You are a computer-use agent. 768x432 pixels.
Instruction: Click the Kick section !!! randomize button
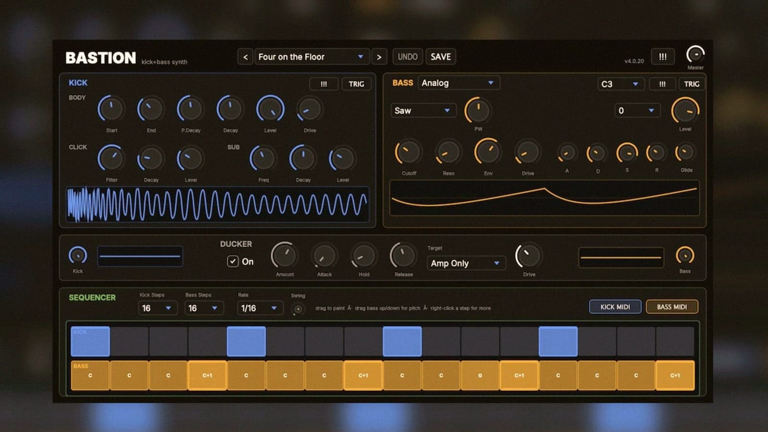coord(324,84)
